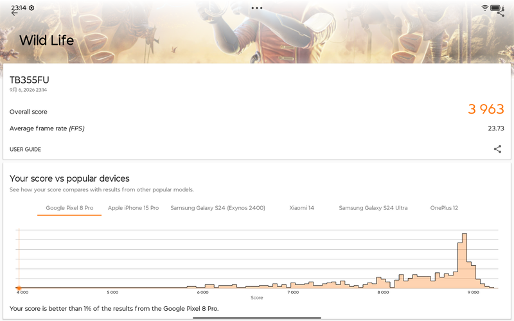The height and width of the screenshot is (321, 514).
Task: Tap the Average frame rate (FPS) label
Action: click(x=47, y=128)
